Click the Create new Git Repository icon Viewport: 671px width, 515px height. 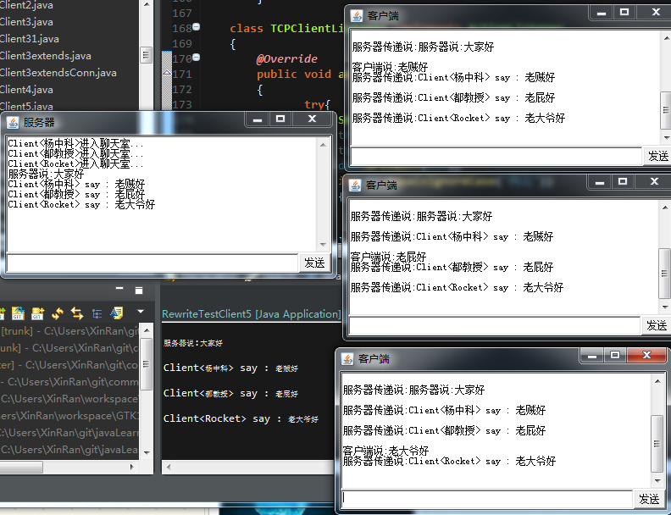point(38,313)
